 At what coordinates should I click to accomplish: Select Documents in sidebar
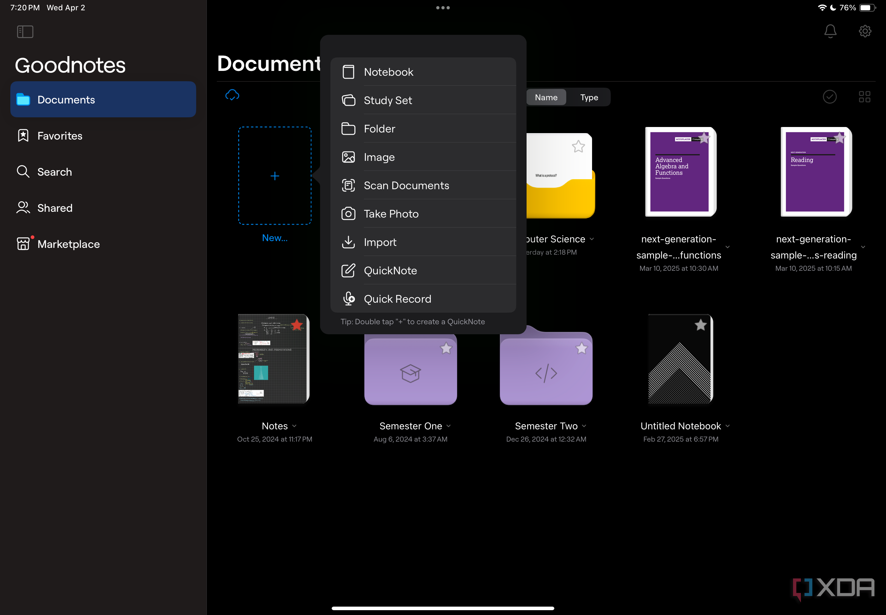(103, 99)
